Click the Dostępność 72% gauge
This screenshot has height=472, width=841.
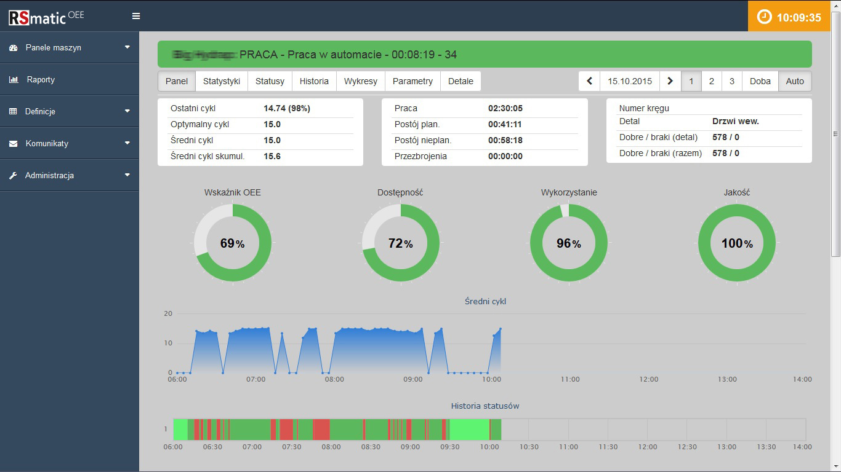[x=400, y=243]
